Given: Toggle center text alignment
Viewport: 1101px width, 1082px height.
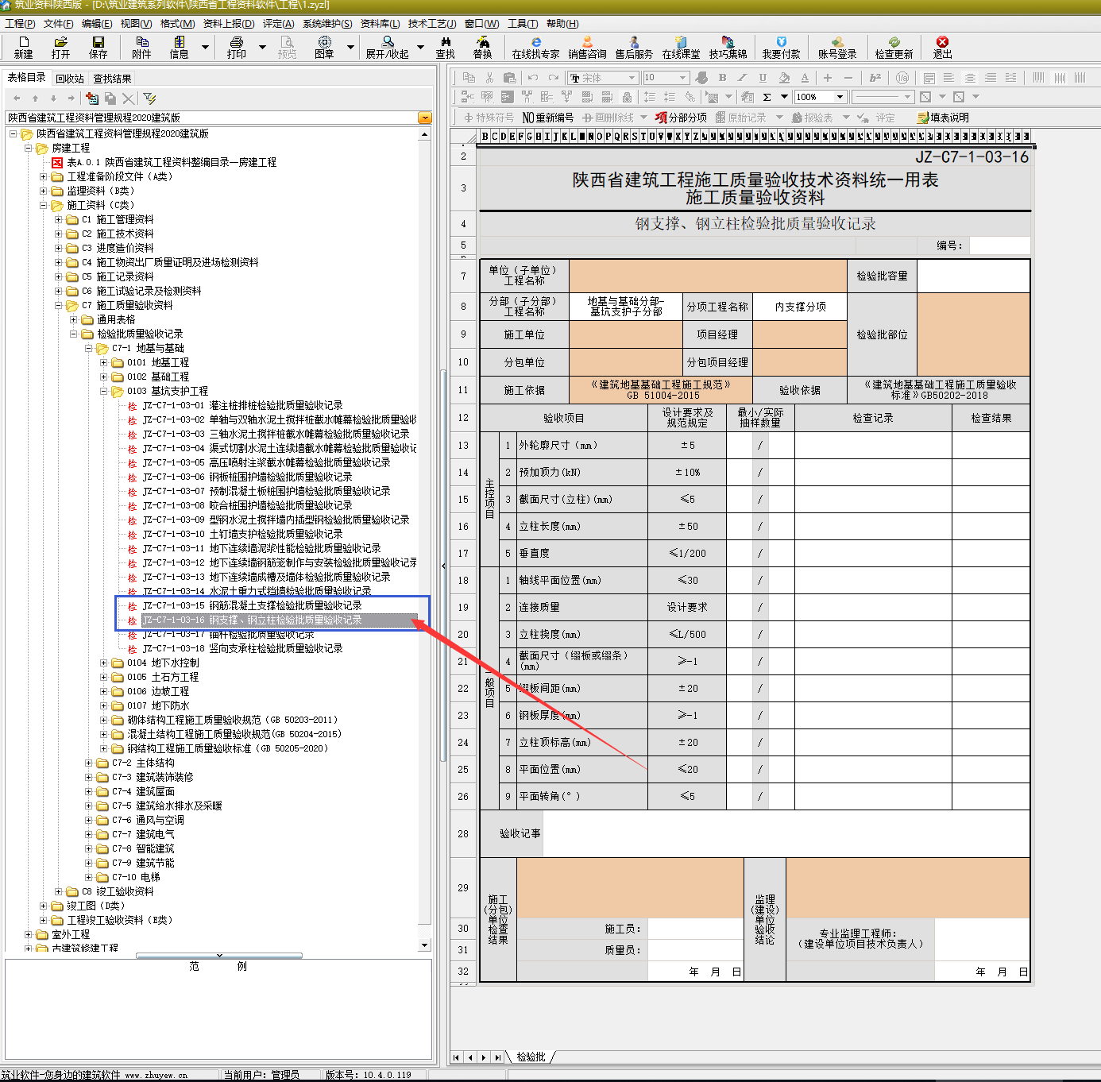Looking at the screenshot, I should click(970, 78).
